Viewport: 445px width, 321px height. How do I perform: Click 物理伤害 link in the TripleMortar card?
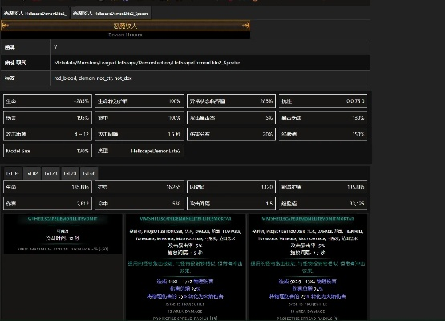point(203,282)
